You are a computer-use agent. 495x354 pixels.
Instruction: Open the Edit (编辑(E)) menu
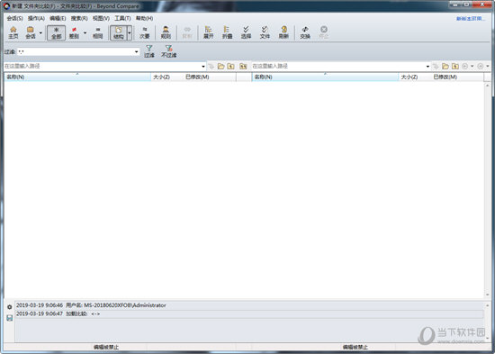[x=58, y=18]
